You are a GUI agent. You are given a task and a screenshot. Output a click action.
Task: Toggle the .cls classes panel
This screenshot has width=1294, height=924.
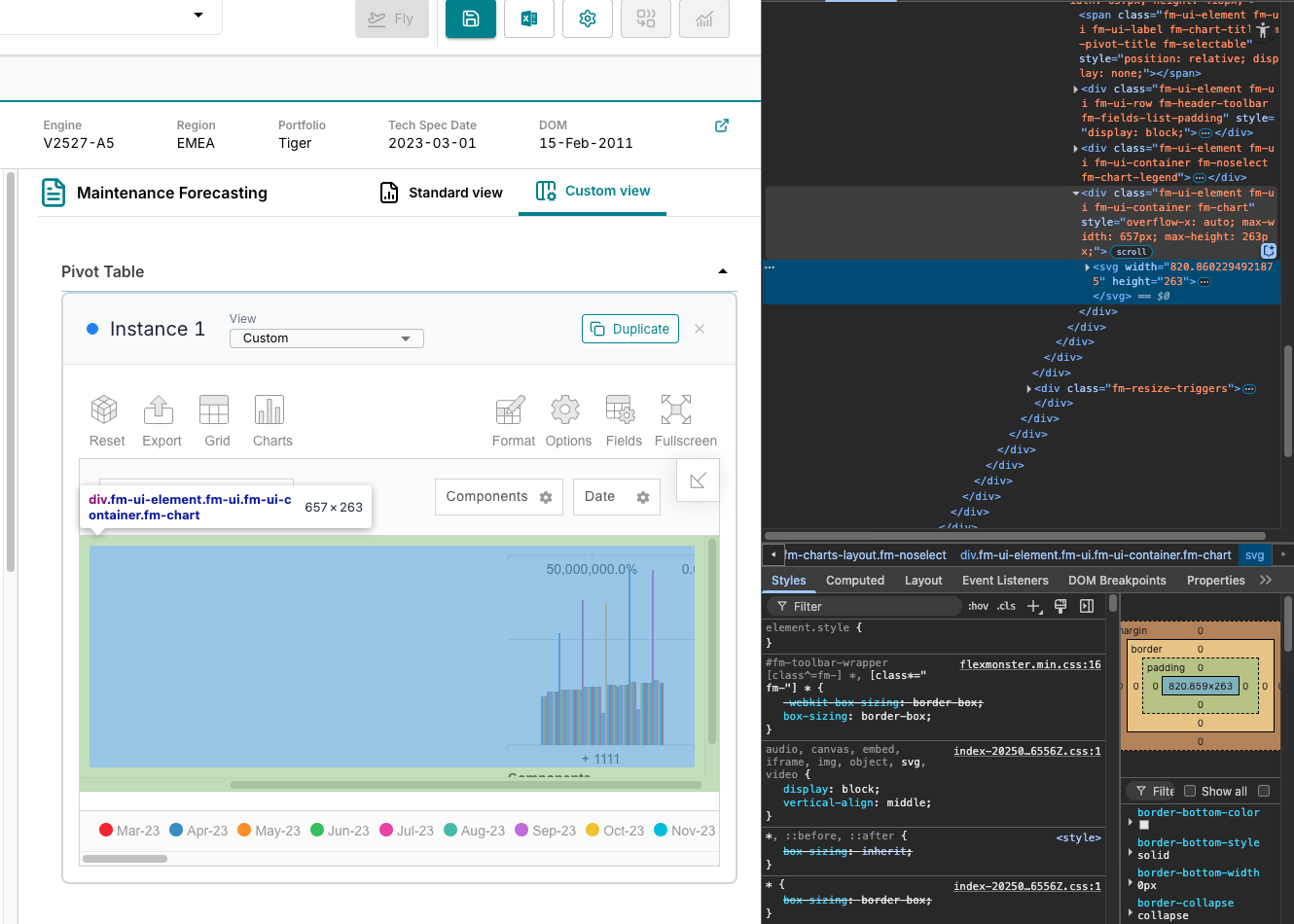(x=1006, y=606)
